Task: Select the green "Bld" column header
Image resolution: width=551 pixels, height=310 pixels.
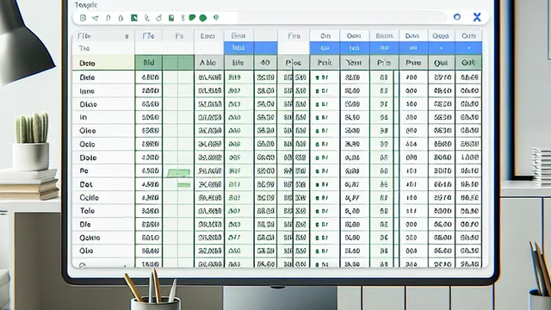Action: click(149, 63)
